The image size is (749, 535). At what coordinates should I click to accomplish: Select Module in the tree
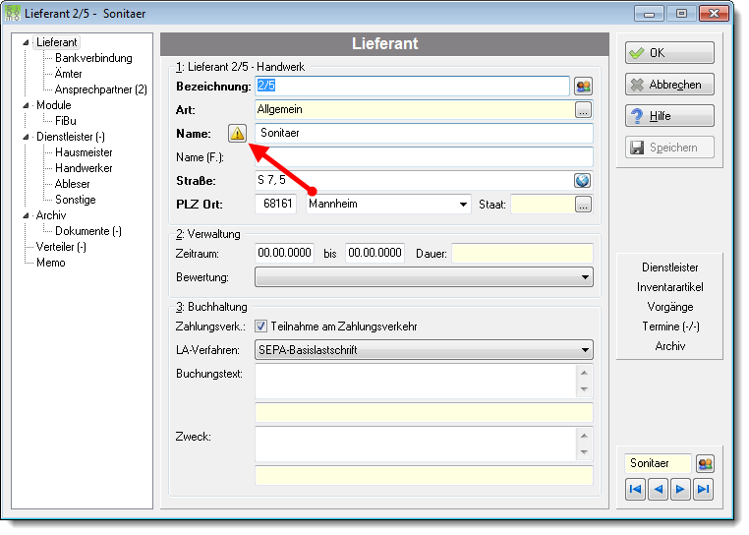(x=53, y=105)
